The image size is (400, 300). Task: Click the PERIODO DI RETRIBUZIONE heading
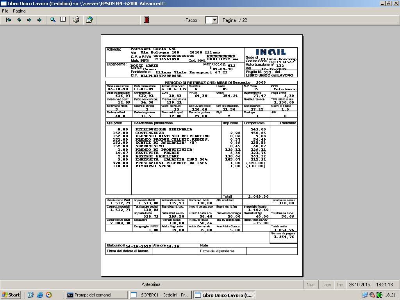click(215, 83)
